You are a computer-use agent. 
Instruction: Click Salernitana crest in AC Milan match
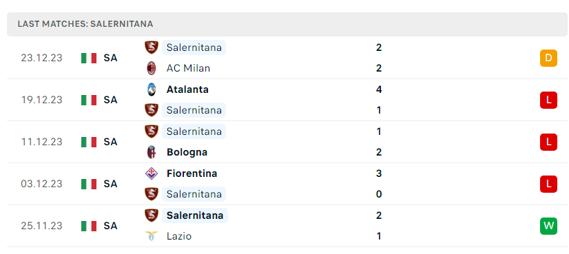click(152, 47)
